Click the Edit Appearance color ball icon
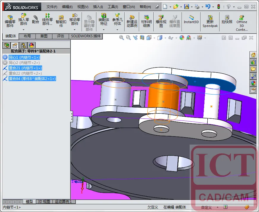259x212 pixels. (182, 38)
